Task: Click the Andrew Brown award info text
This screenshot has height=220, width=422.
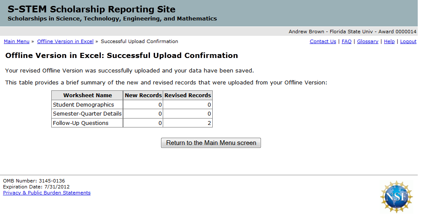Action: 352,32
